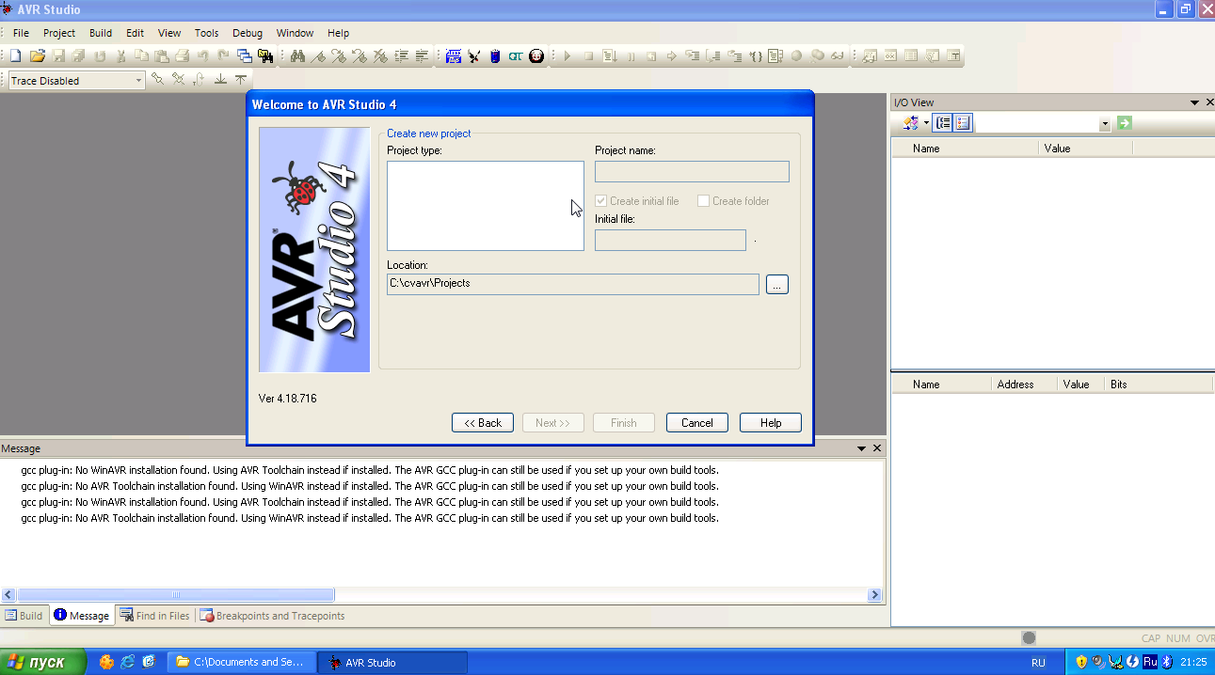Click the trace pin icon beside Trace Disabled

pos(158,80)
